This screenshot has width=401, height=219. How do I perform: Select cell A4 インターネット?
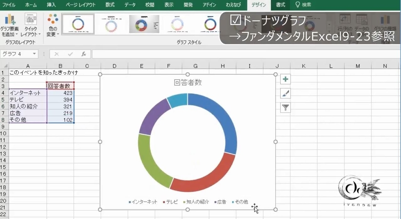(28, 93)
